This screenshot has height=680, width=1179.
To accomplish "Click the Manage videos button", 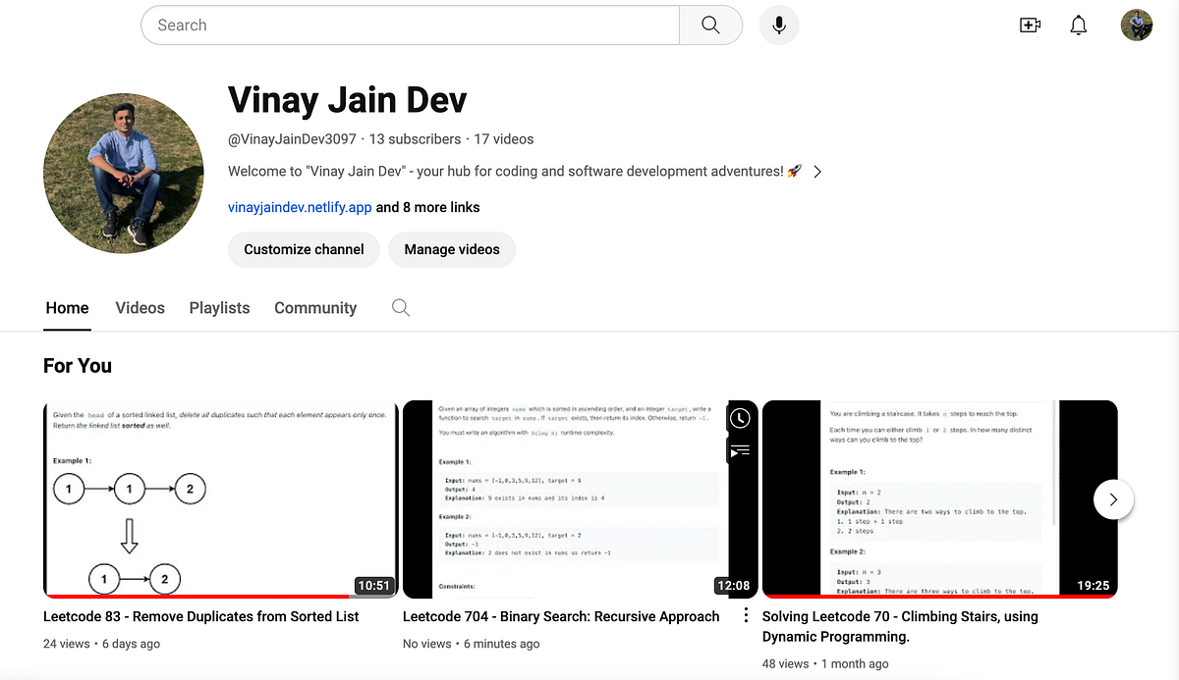I will point(452,249).
